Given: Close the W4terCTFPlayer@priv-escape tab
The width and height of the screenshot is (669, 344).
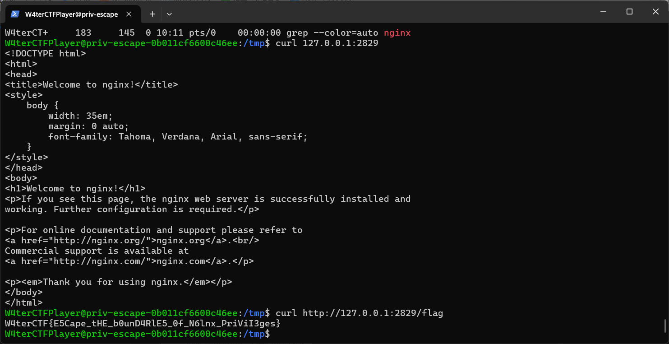Looking at the screenshot, I should click(x=129, y=14).
